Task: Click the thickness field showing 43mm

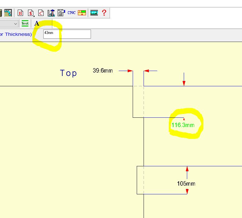Action: pyautogui.click(x=67, y=34)
